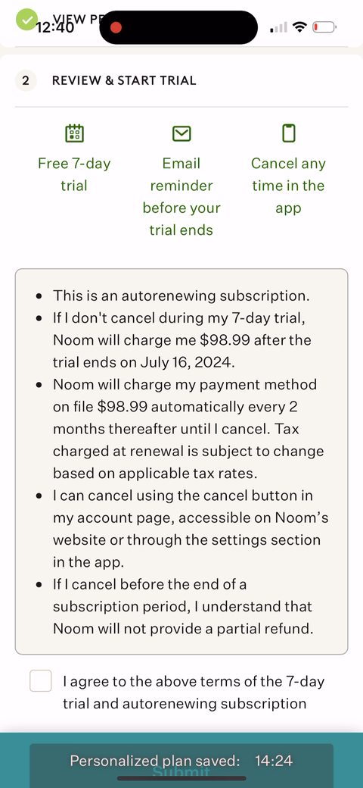This screenshot has width=363, height=788.
Task: Check the agree to terms checkbox
Action: 41,681
